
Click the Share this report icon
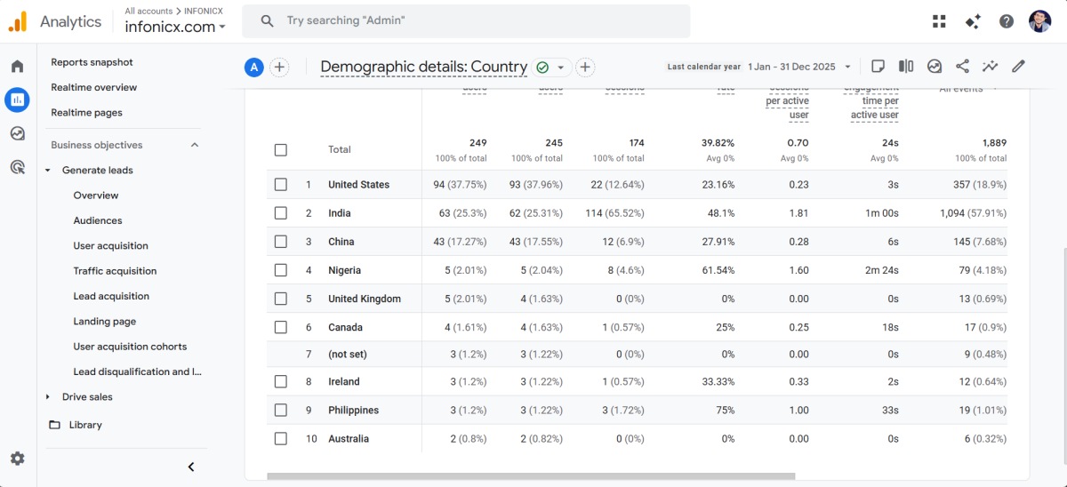tap(962, 67)
